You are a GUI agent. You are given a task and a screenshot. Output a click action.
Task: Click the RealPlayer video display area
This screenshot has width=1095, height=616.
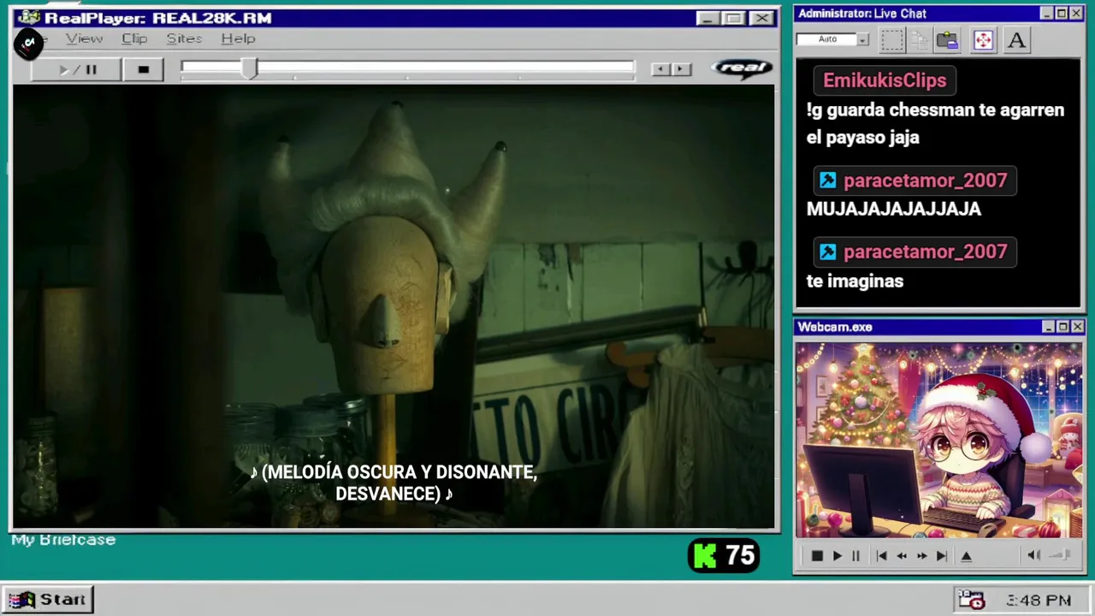click(x=394, y=306)
